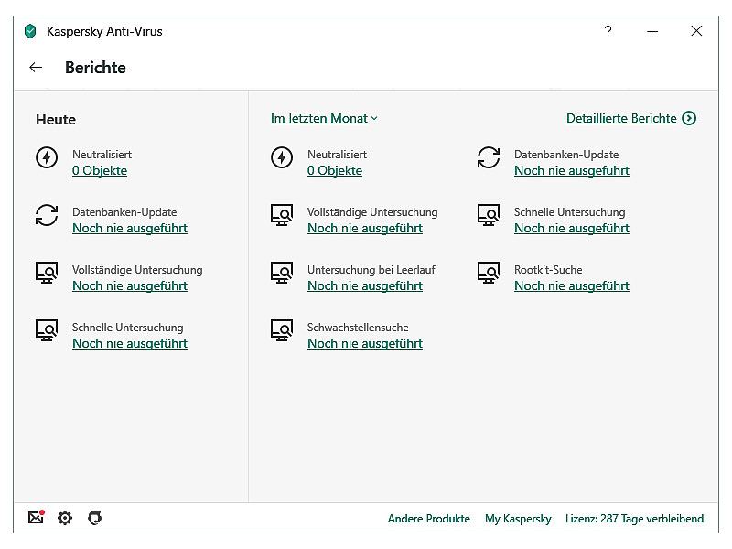Click the Vollständige Untersuchung icon in last month section
732x549 pixels.
(282, 215)
